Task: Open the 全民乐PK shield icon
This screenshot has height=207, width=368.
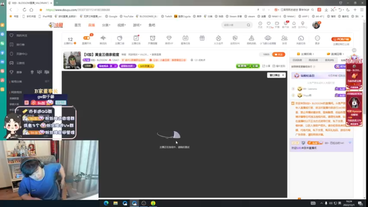Action: 235,40
